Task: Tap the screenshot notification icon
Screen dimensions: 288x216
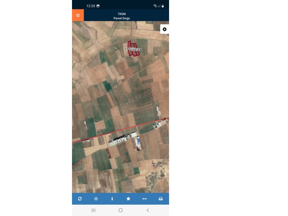Action: pyautogui.click(x=98, y=6)
